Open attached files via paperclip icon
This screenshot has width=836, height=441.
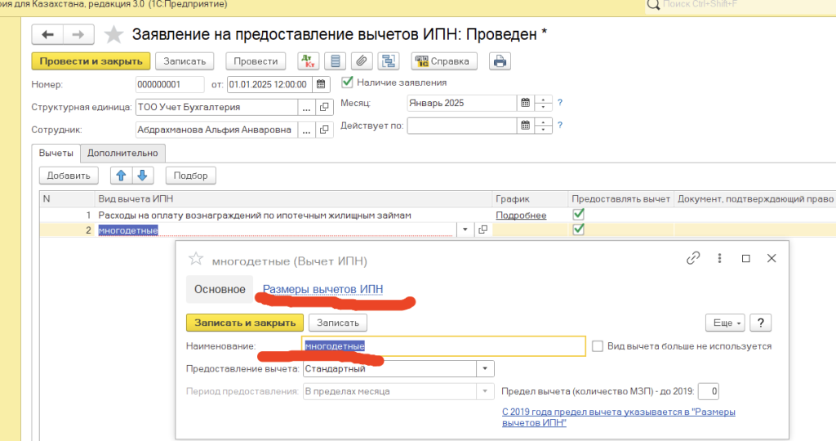pos(361,61)
